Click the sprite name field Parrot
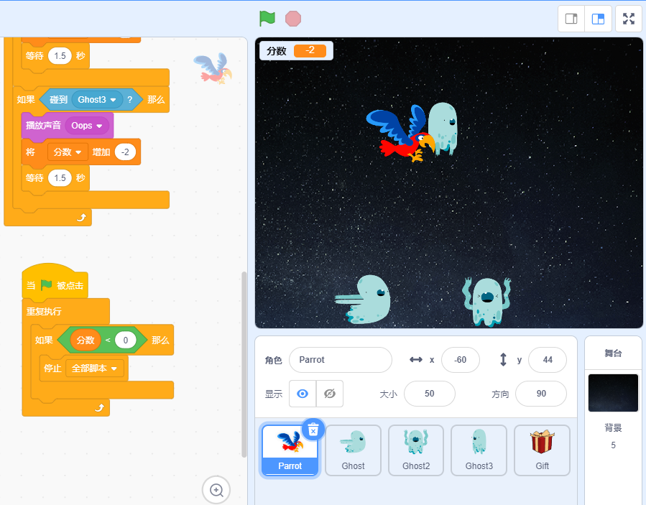This screenshot has width=646, height=505. click(340, 359)
